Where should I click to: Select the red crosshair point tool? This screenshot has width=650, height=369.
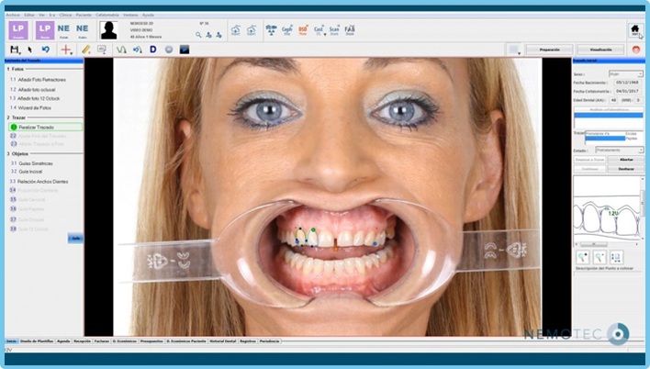[65, 50]
